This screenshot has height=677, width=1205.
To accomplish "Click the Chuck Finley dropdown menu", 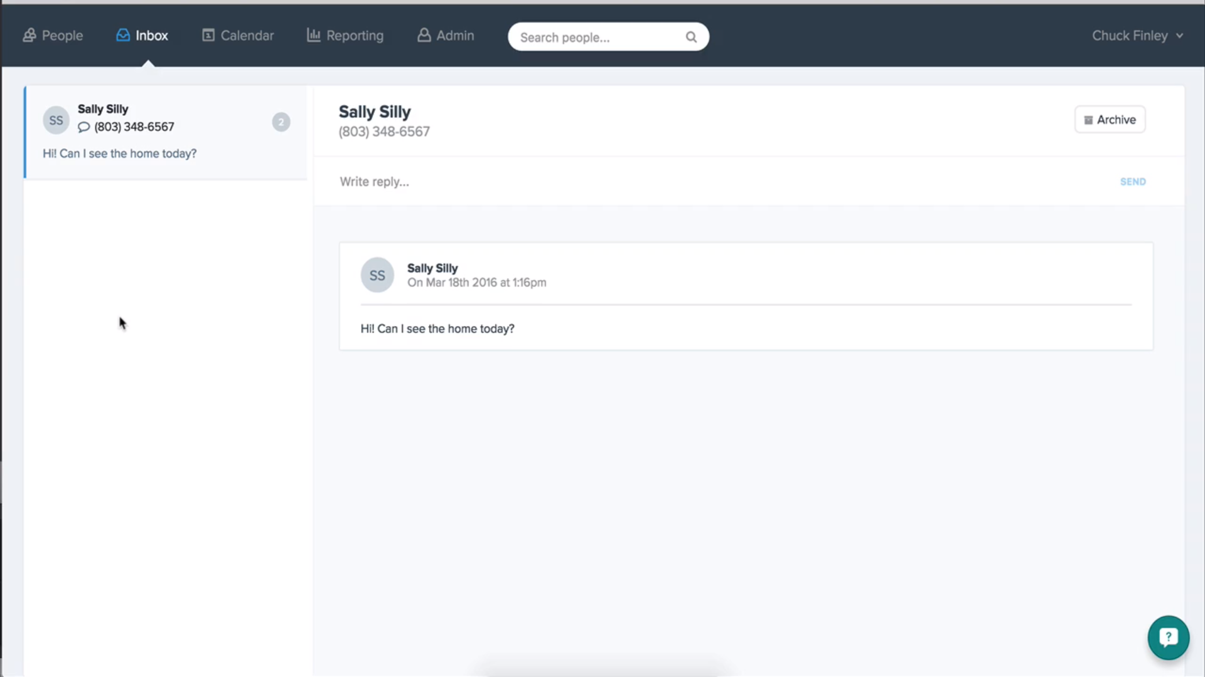I will [x=1137, y=34].
